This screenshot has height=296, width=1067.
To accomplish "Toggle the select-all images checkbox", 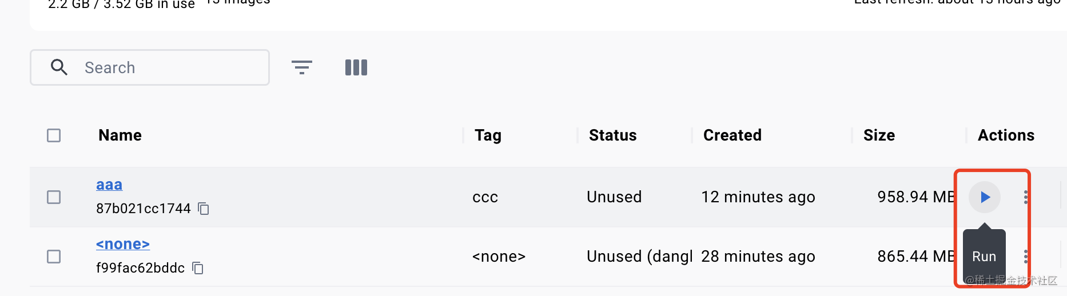I will [x=54, y=135].
